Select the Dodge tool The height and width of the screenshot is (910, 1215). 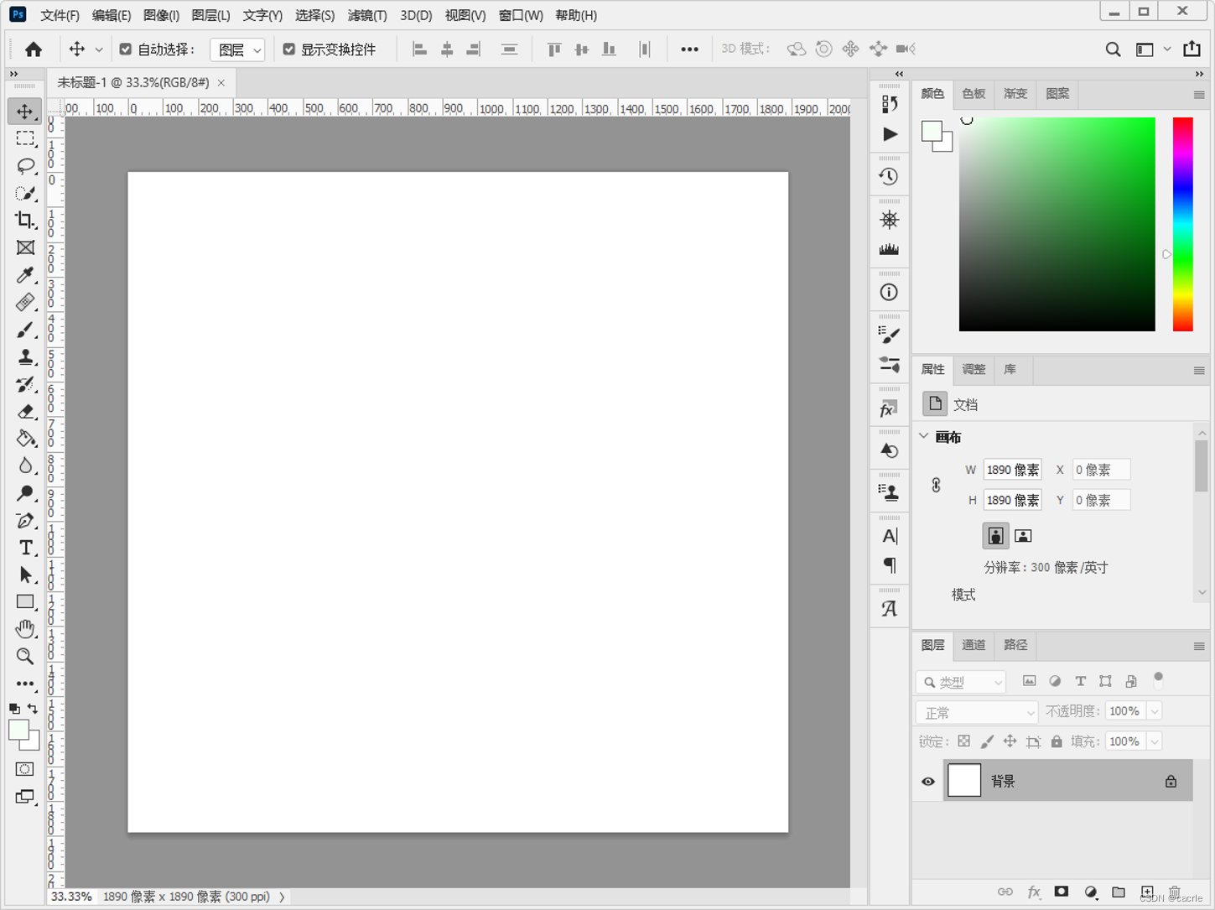coord(25,493)
